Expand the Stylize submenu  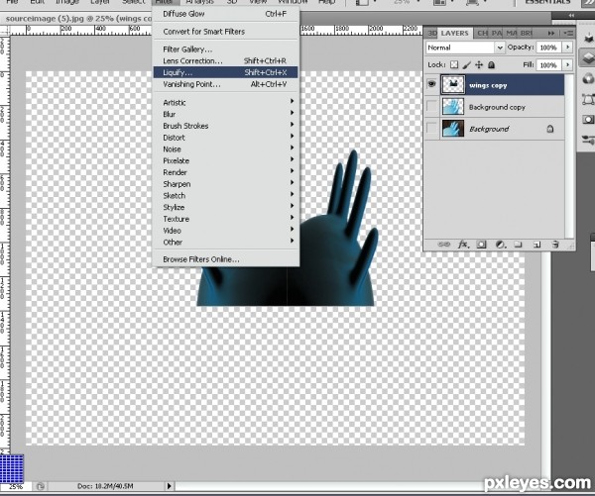(x=225, y=207)
